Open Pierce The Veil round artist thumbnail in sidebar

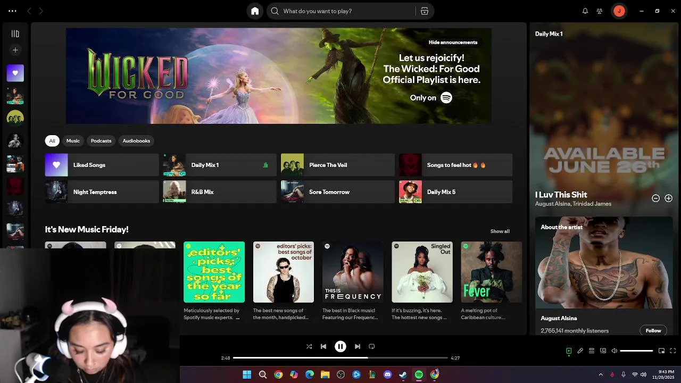[15, 118]
